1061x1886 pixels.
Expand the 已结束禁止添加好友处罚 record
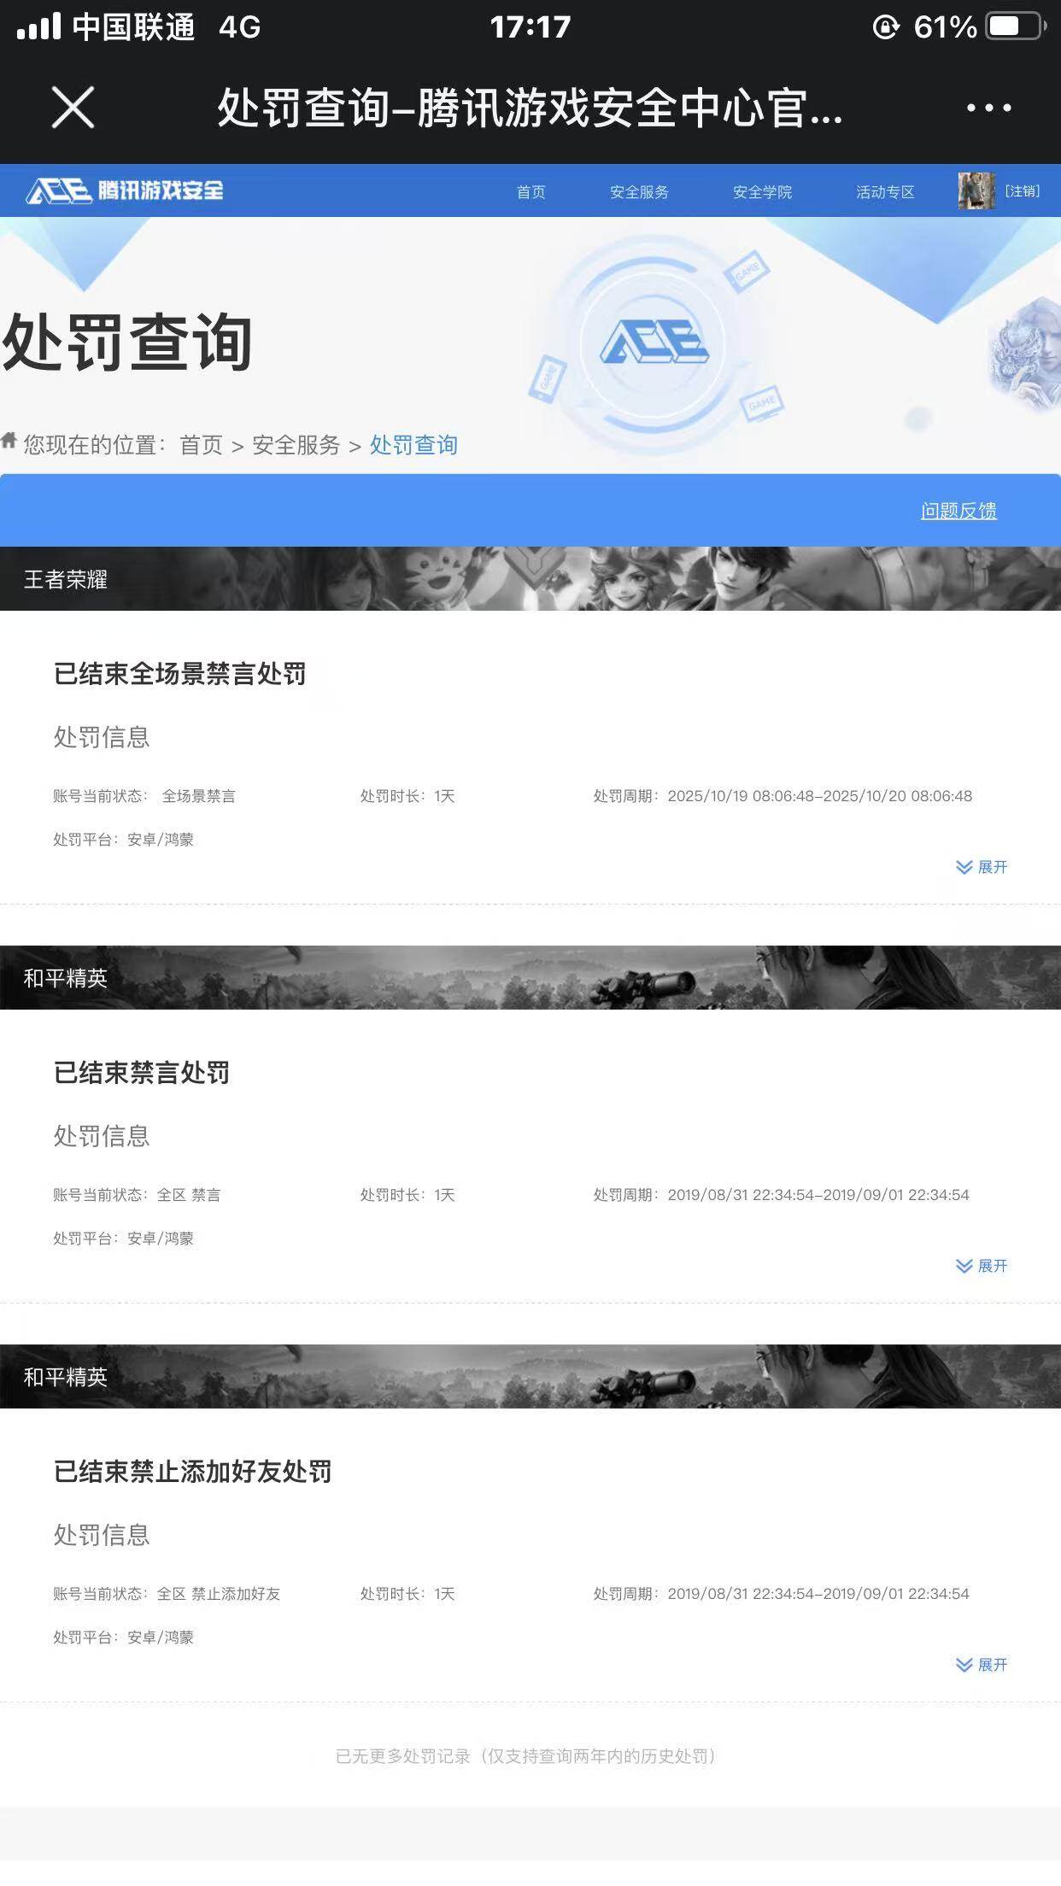(x=982, y=1665)
